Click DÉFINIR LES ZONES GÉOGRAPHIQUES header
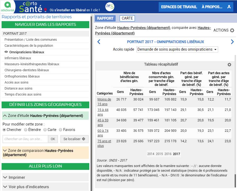This screenshot has height=191, width=237. point(45,105)
